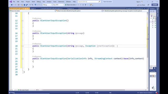Click the Ln 20 status bar entry
168x94 pixels.
tap(77, 93)
